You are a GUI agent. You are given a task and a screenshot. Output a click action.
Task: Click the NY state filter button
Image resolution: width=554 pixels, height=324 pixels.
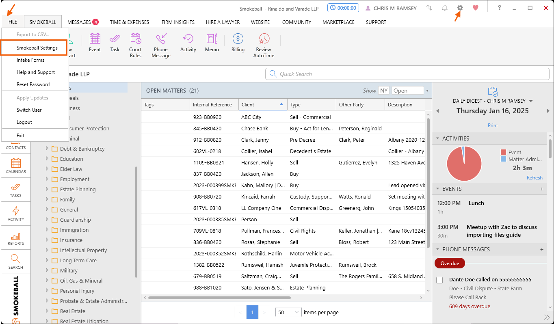click(384, 91)
